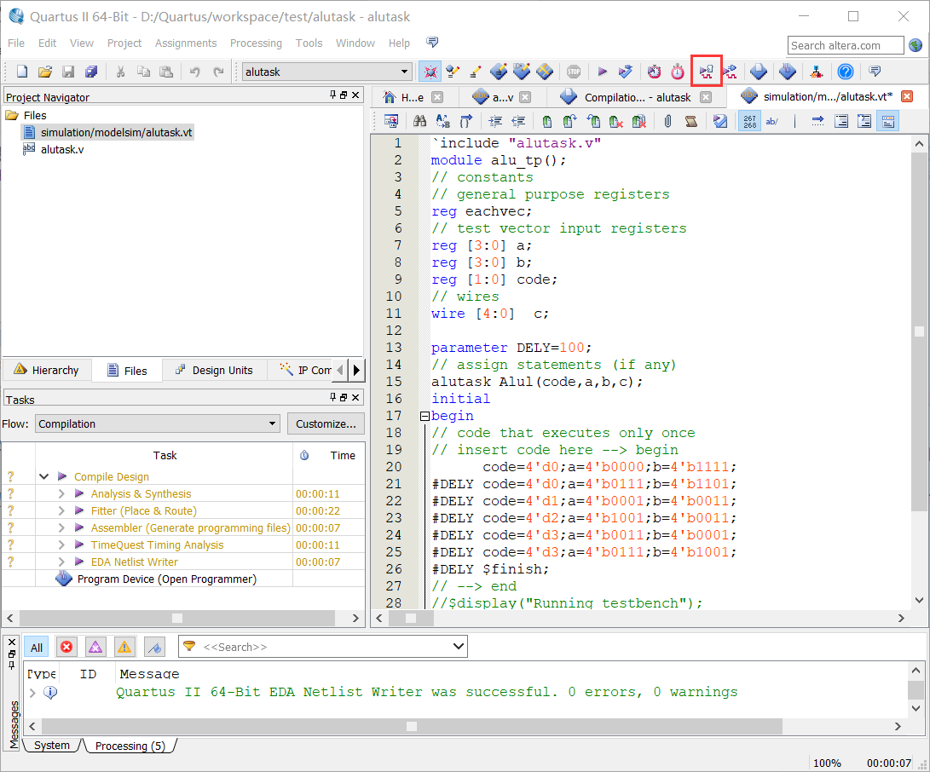The width and height of the screenshot is (930, 772).
Task: Open the alutask project dropdown
Action: tap(405, 72)
